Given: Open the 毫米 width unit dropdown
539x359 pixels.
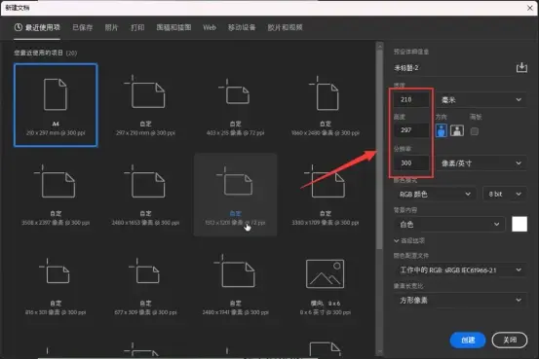Looking at the screenshot, I should click(x=481, y=100).
